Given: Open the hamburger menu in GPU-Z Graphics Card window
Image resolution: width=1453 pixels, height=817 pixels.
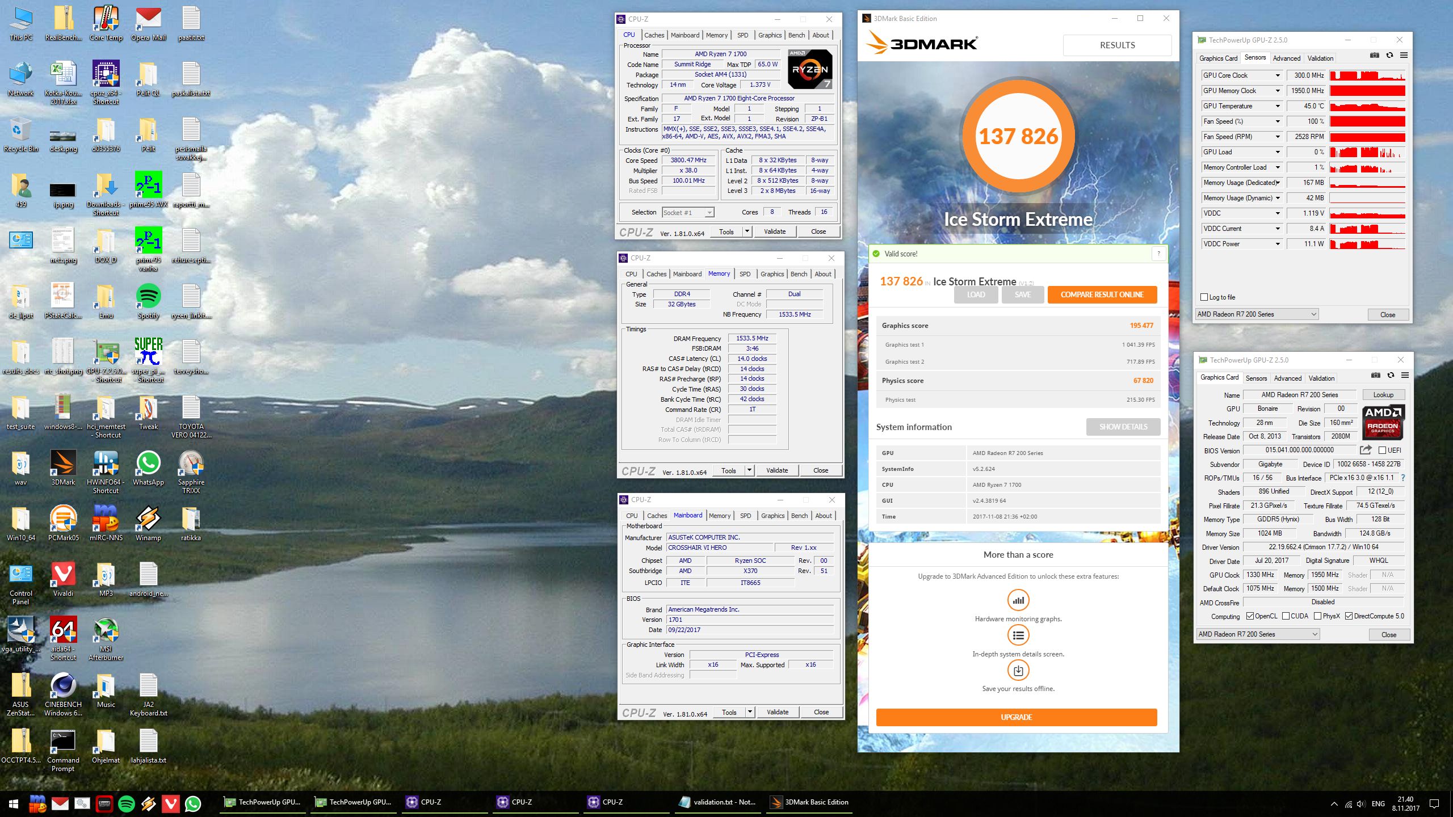Looking at the screenshot, I should [1405, 375].
